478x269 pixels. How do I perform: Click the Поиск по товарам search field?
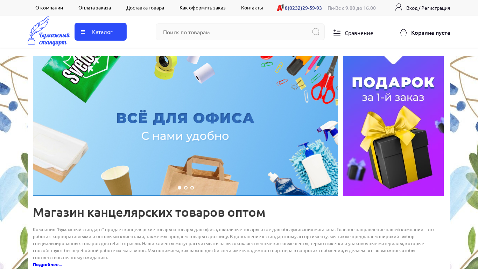240,32
